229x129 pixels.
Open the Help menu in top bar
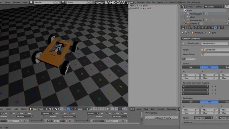pos(25,3)
